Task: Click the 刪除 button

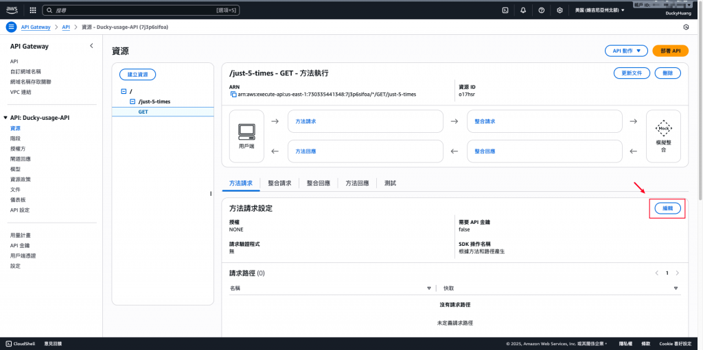Action: [x=667, y=73]
